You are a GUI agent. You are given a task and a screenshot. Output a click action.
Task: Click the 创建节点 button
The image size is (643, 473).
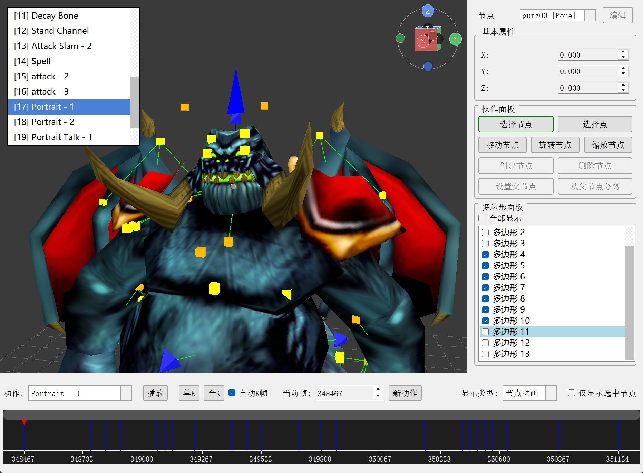[x=516, y=166]
